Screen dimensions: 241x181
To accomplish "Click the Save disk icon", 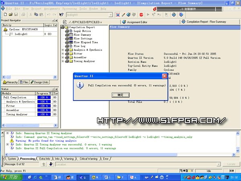I will pos(16,14).
